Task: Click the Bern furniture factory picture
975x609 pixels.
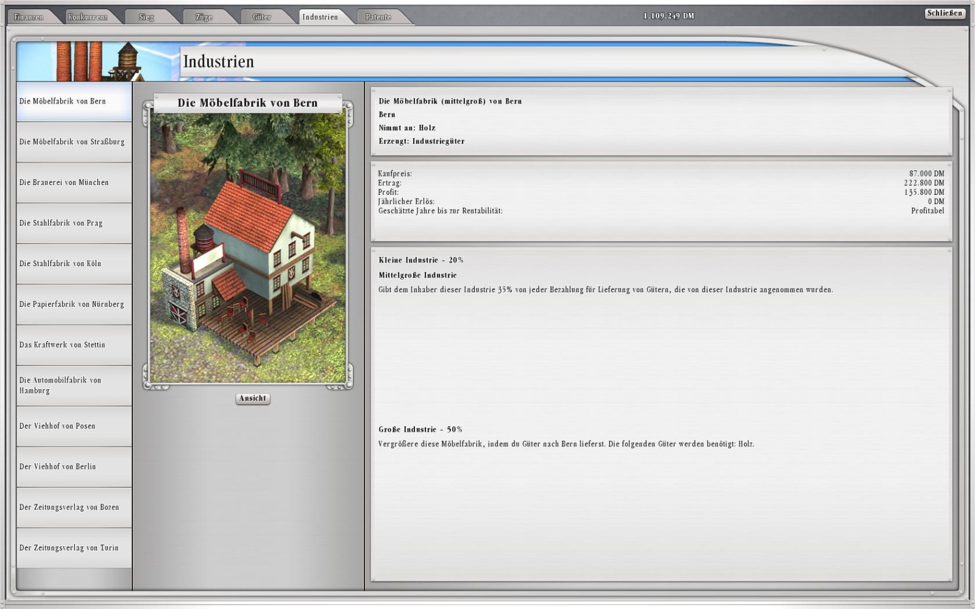Action: click(x=247, y=247)
